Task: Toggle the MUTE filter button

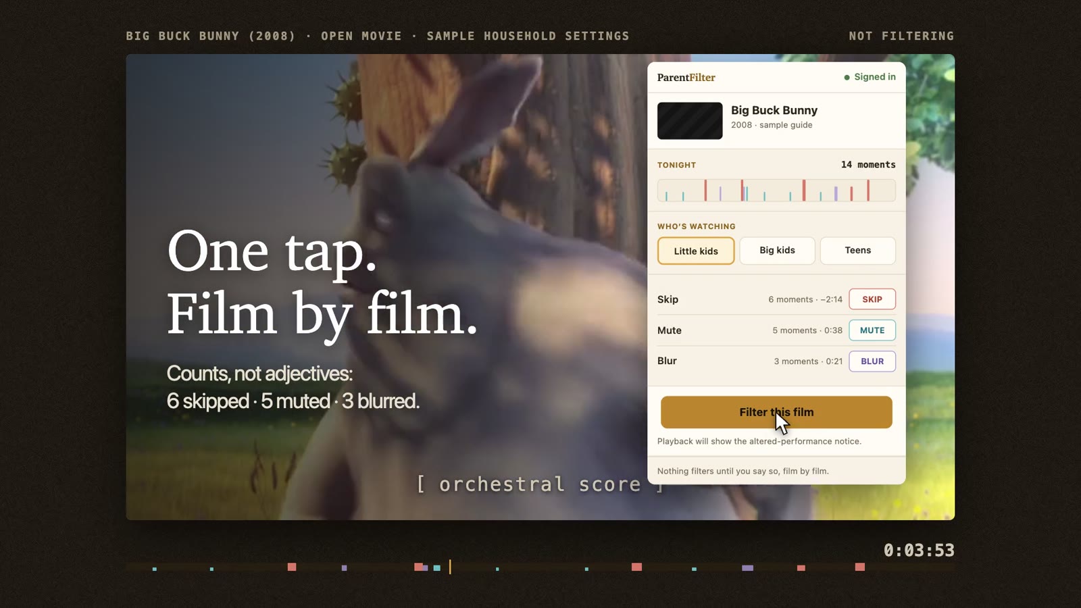Action: (x=872, y=330)
